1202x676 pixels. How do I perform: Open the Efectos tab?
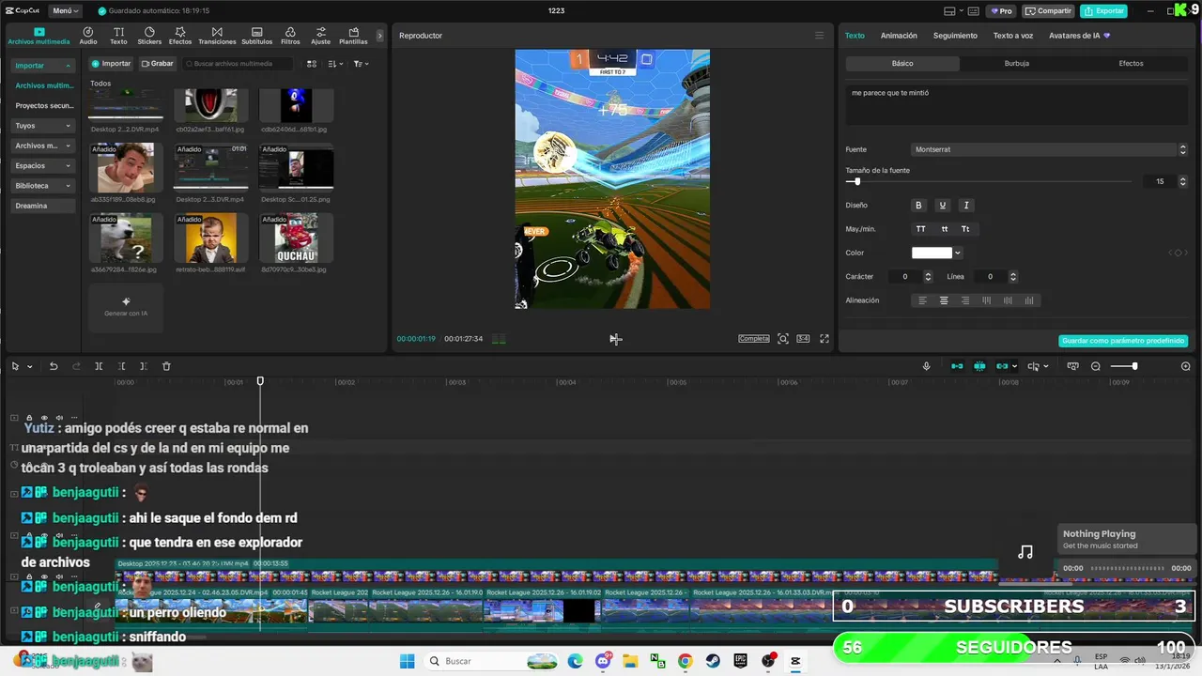coord(180,36)
